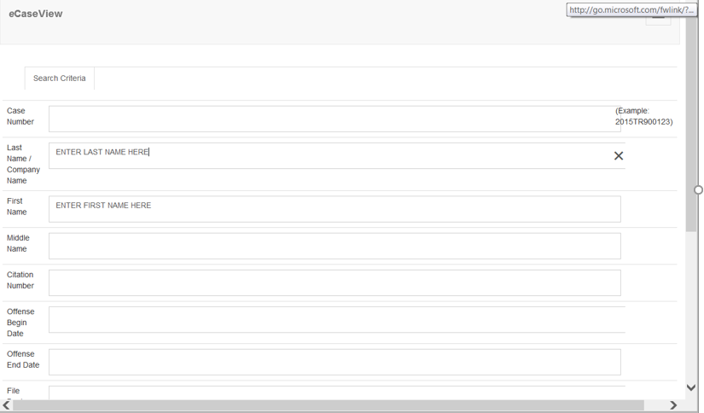Click the Citation Number label
Viewport: 704px width, 413px height.
(20, 281)
